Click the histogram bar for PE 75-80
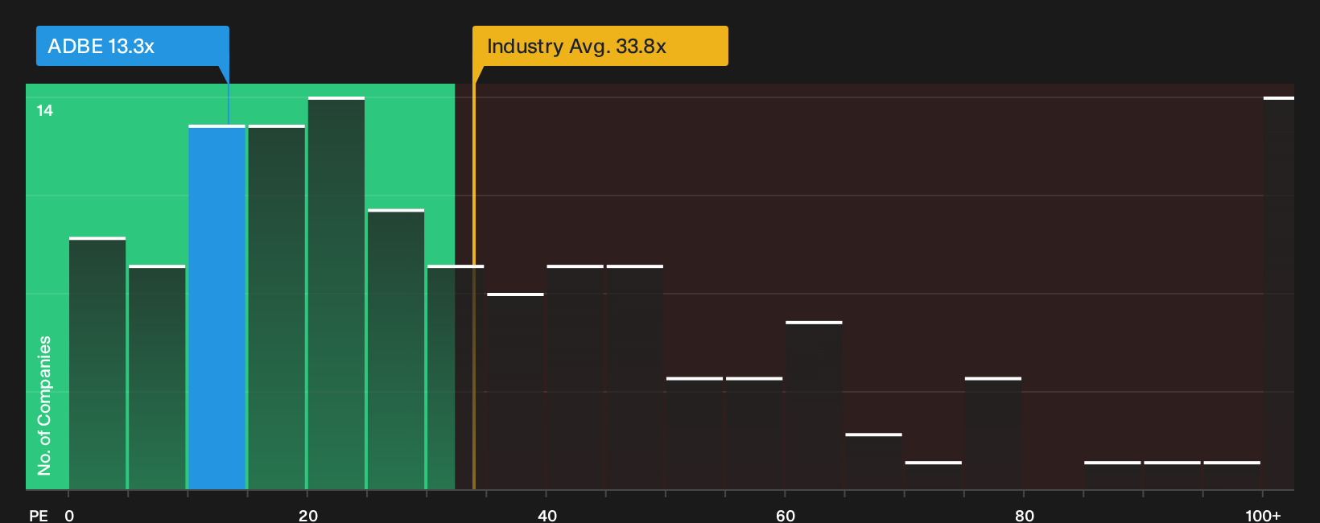 pos(993,434)
